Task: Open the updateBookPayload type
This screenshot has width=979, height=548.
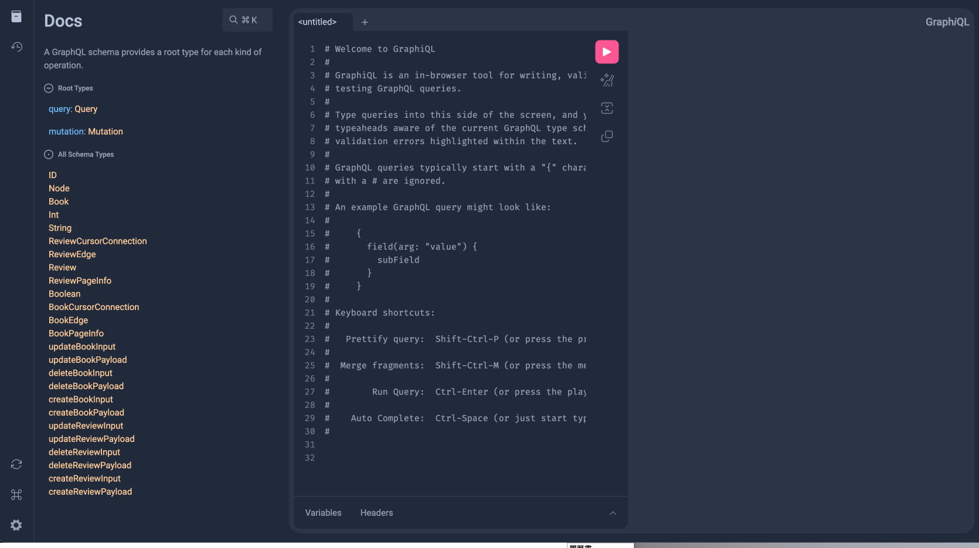Action: [88, 360]
